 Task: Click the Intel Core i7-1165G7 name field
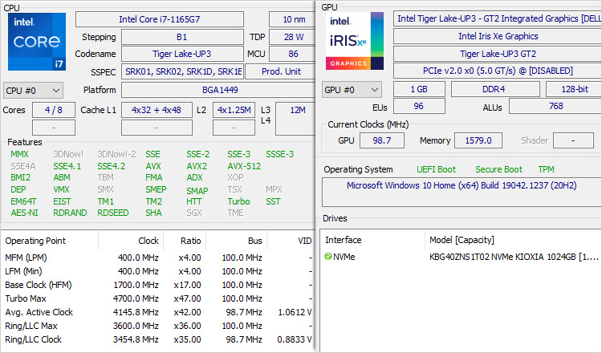coord(160,19)
